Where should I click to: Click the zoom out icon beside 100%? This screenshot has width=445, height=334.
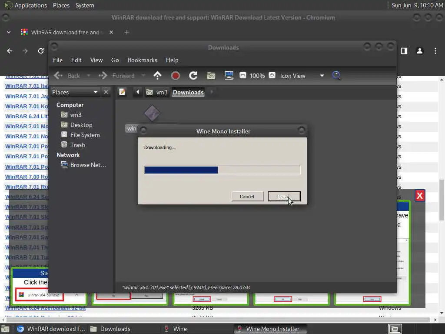pyautogui.click(x=242, y=76)
